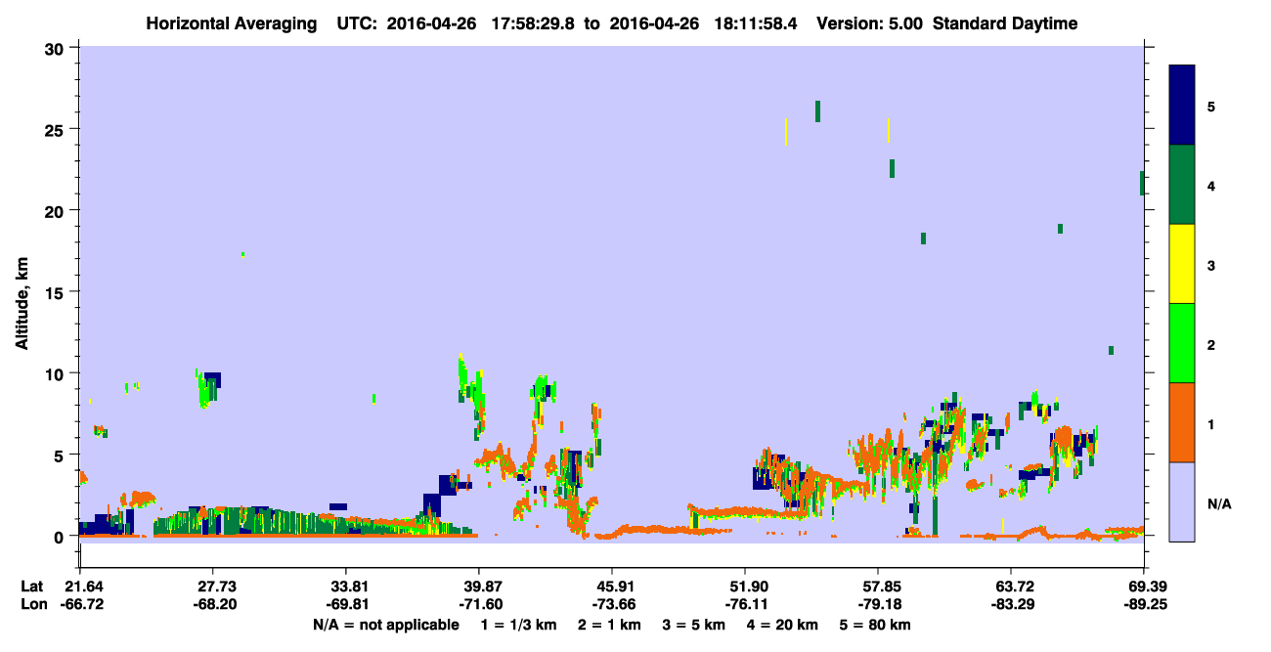
Task: Click the dark green feature near 26 km altitude
Action: click(x=817, y=111)
